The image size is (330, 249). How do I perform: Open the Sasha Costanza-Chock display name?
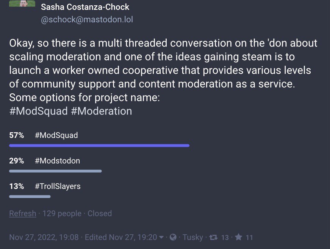tap(85, 7)
